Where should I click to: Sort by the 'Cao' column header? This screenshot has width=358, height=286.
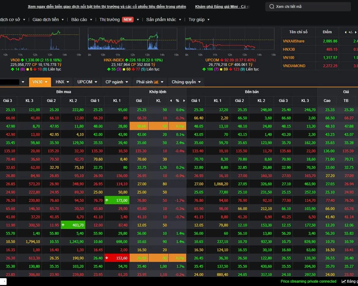point(327,101)
